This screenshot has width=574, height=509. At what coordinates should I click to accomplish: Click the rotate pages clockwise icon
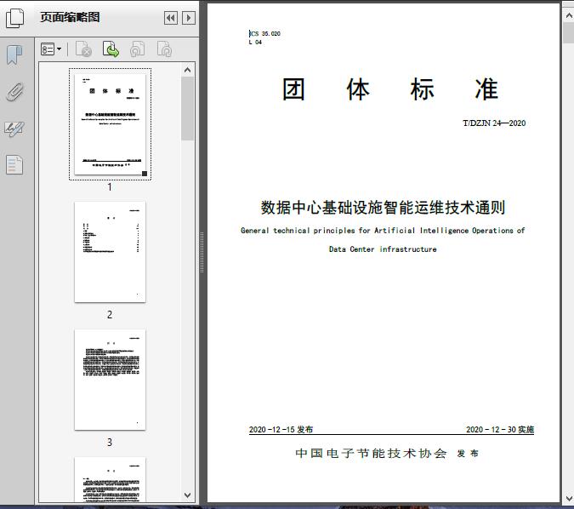tap(164, 49)
